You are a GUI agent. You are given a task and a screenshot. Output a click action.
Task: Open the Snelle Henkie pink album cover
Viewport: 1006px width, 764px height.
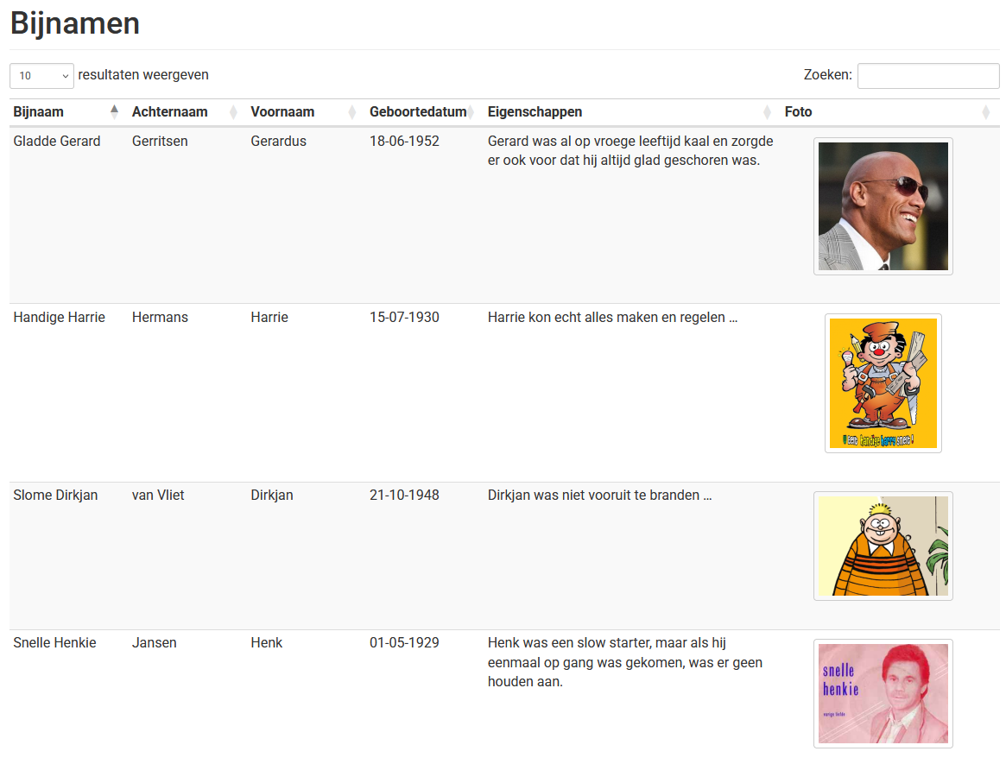click(x=883, y=693)
